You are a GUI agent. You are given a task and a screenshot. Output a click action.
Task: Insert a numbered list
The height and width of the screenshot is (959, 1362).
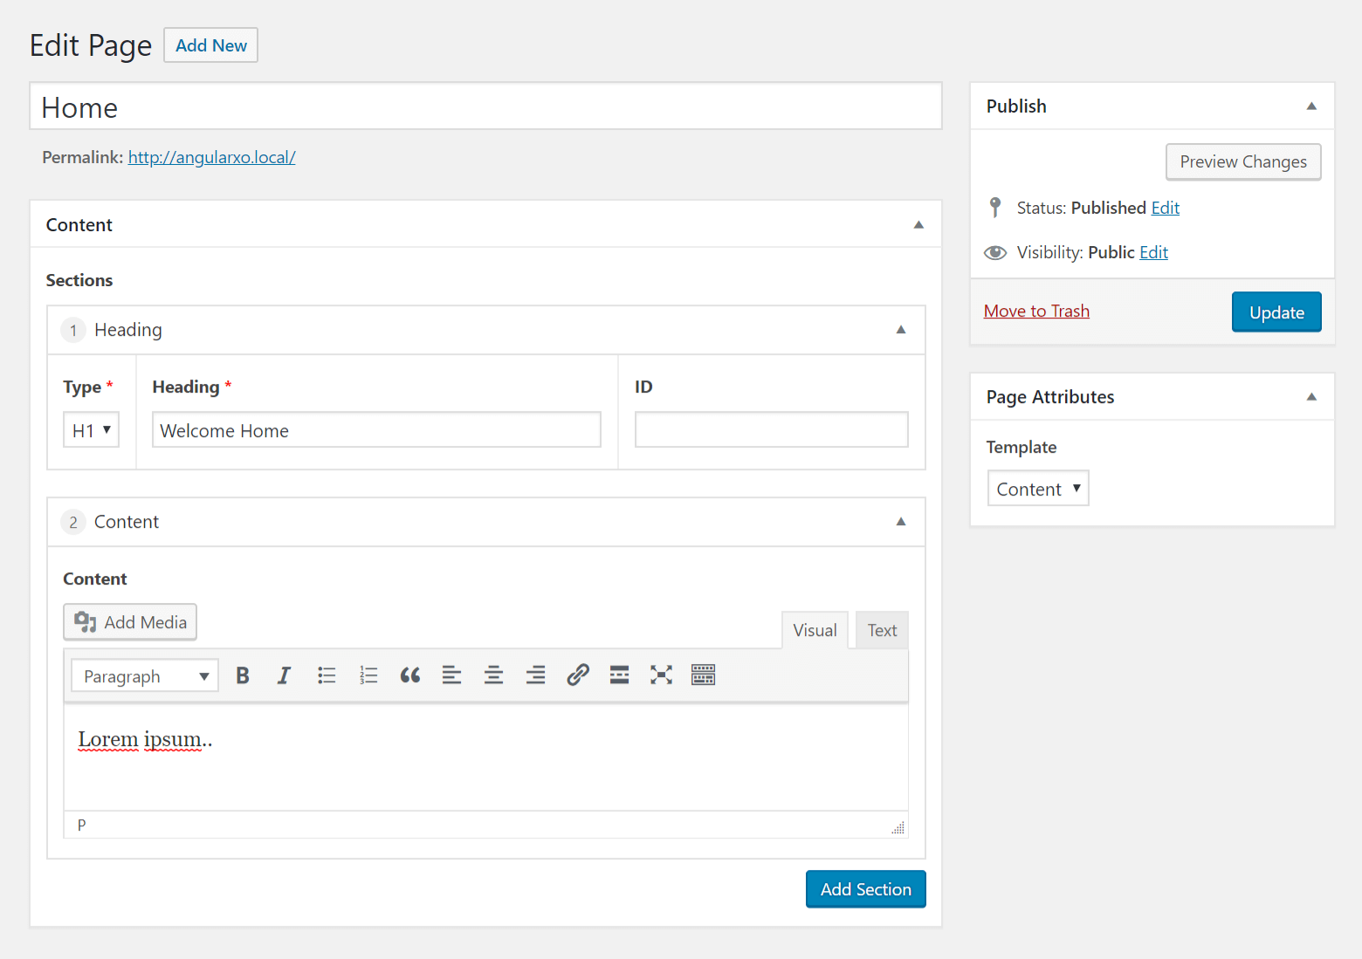[x=368, y=675]
